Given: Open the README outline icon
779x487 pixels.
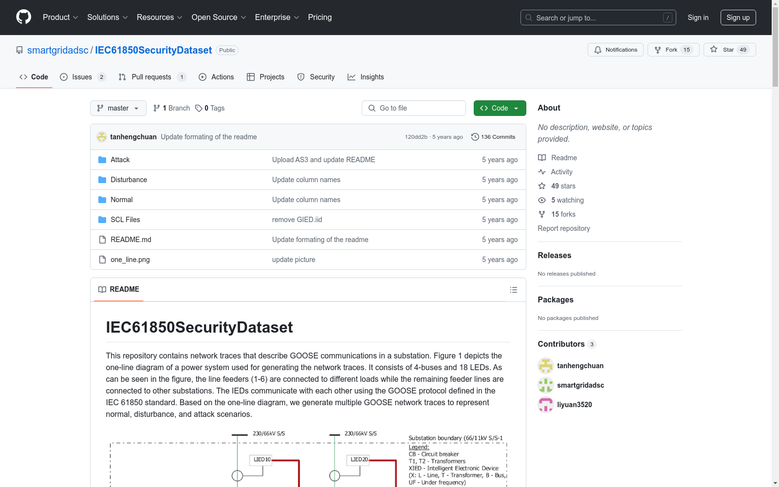Looking at the screenshot, I should pos(513,290).
